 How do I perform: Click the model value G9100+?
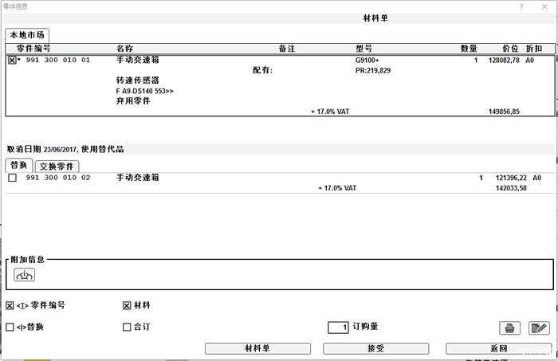(367, 60)
